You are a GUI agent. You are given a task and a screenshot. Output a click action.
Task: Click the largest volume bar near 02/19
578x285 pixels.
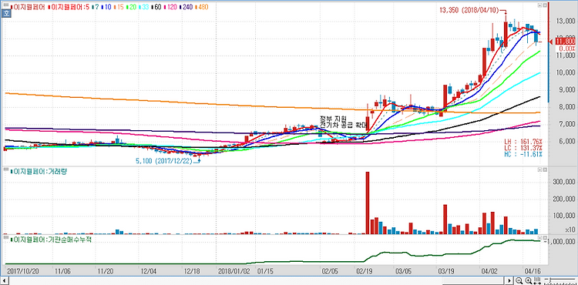pos(367,203)
